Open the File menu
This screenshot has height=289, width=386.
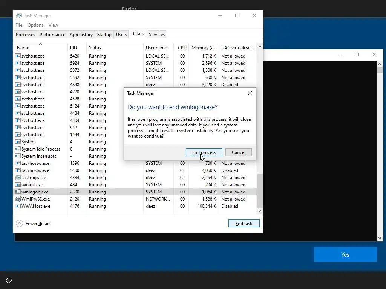(19, 25)
